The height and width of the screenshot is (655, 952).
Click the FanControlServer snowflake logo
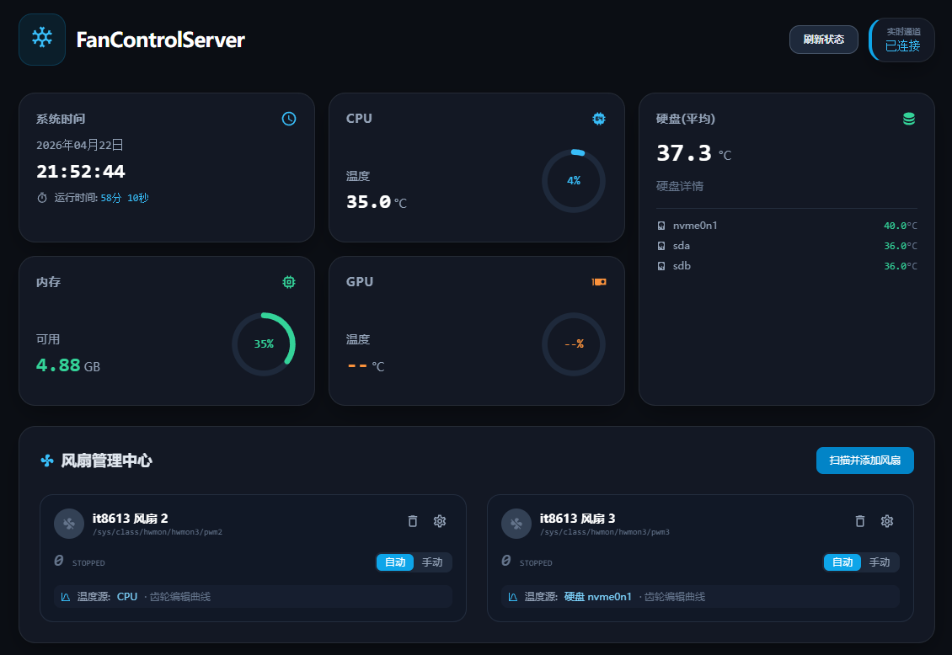(x=42, y=40)
